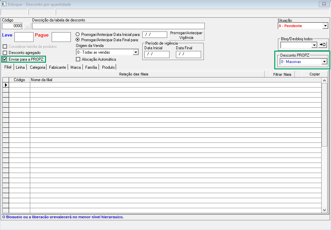Enable 'Alocação Automática' checkbox
This screenshot has height=230, width=331.
click(x=78, y=59)
